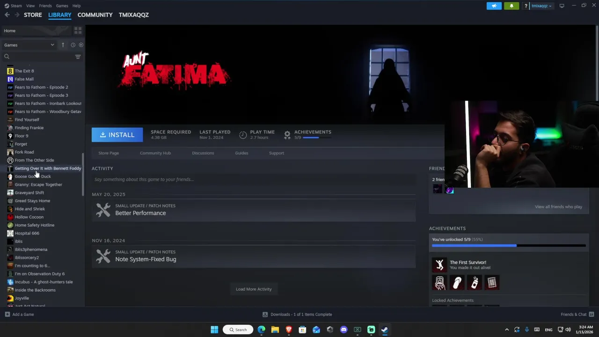Open the purple friend avatar
The height and width of the screenshot is (337, 599).
point(449,190)
